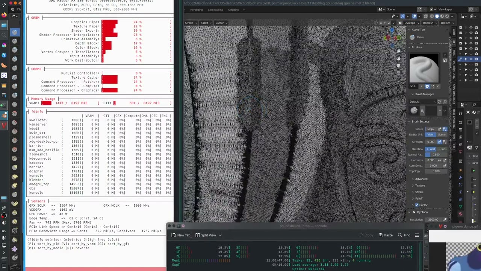This screenshot has width=481, height=271.
Task: Click Paste in the Konsole toolbar
Action: click(x=386, y=235)
